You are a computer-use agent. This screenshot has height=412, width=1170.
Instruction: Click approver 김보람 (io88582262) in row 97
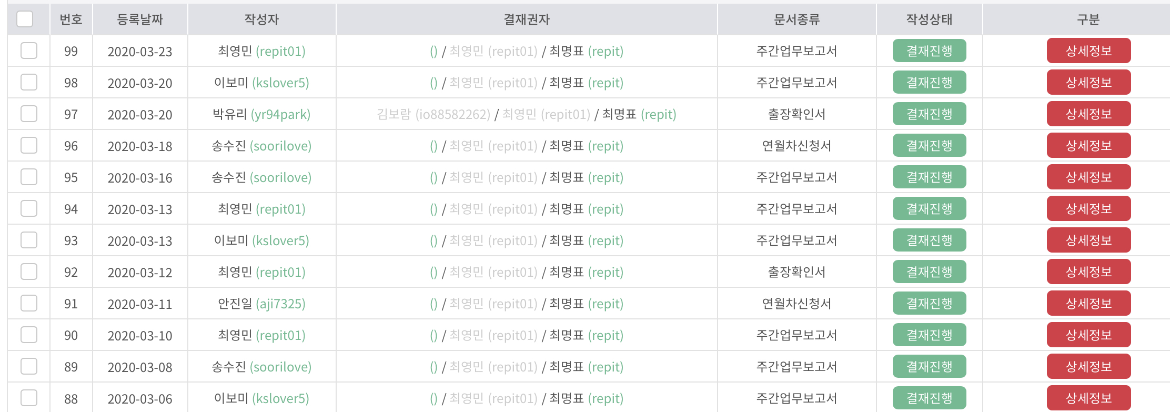coord(433,114)
